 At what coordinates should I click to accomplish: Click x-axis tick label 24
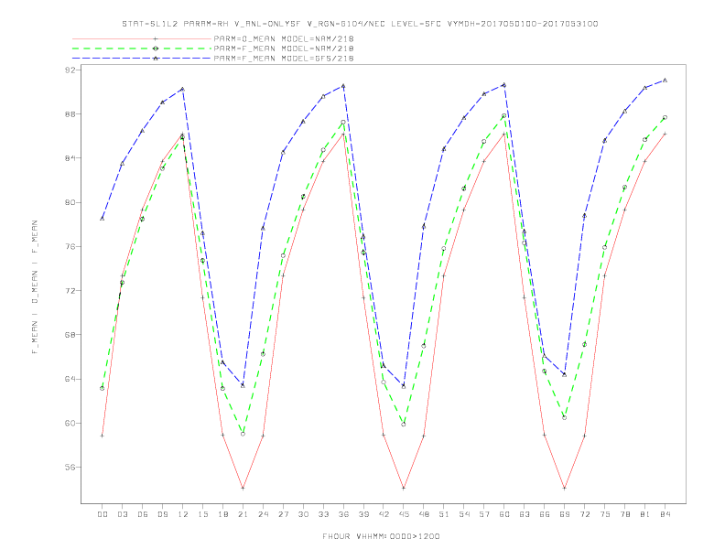click(263, 514)
